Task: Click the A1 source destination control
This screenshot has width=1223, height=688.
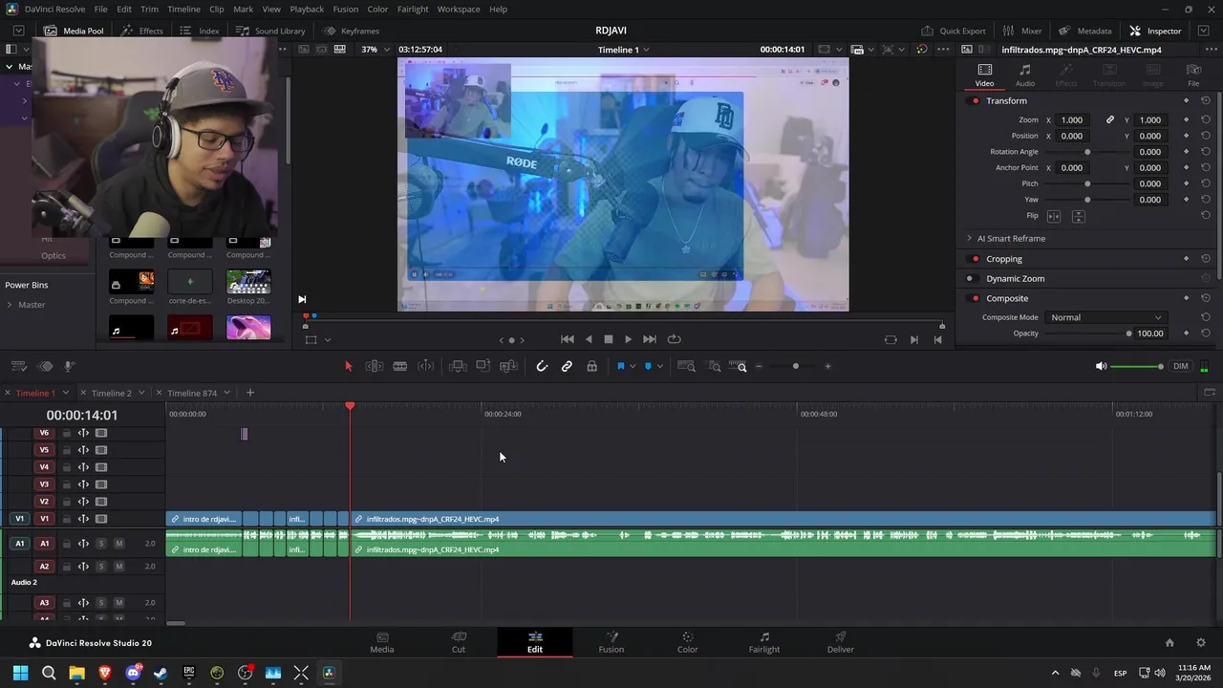Action: click(x=19, y=544)
